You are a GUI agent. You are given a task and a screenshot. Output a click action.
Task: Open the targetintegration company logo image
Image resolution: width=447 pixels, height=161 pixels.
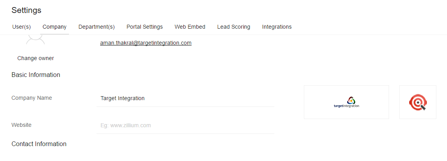tap(346, 102)
